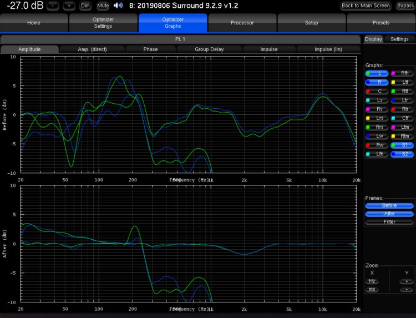Toggle the Mute button
Viewport: 416px width, 318px height.
pyautogui.click(x=103, y=6)
